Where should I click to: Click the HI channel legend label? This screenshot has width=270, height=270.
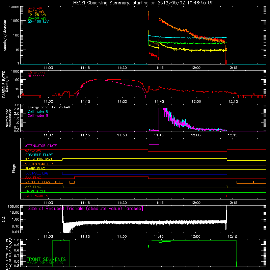coord(37,76)
